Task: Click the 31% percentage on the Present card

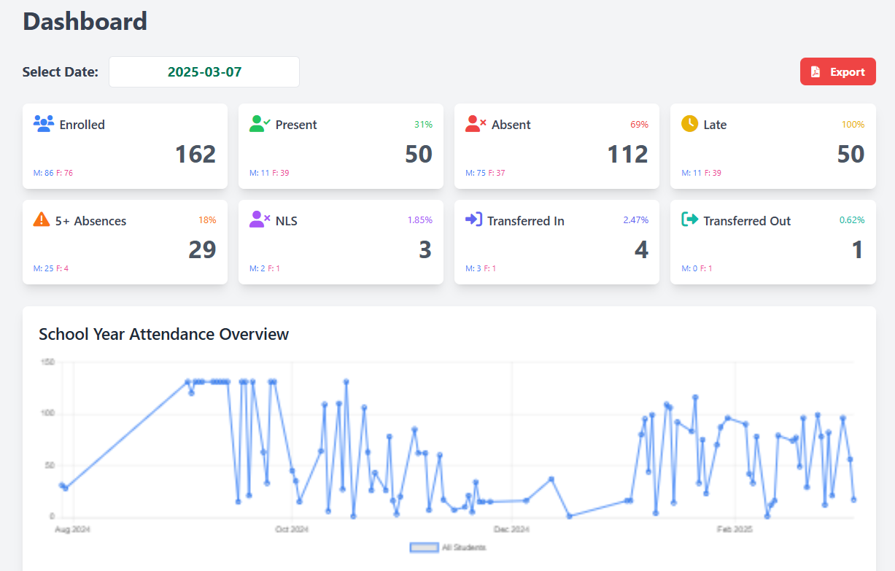Action: (x=422, y=124)
